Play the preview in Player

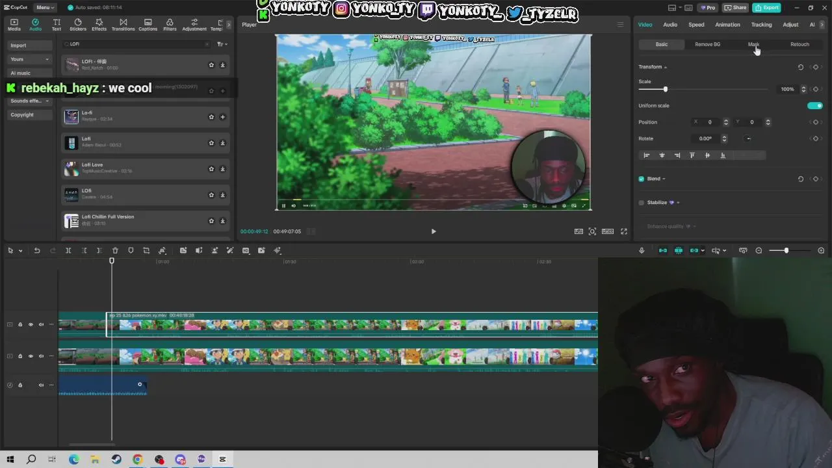(x=434, y=231)
